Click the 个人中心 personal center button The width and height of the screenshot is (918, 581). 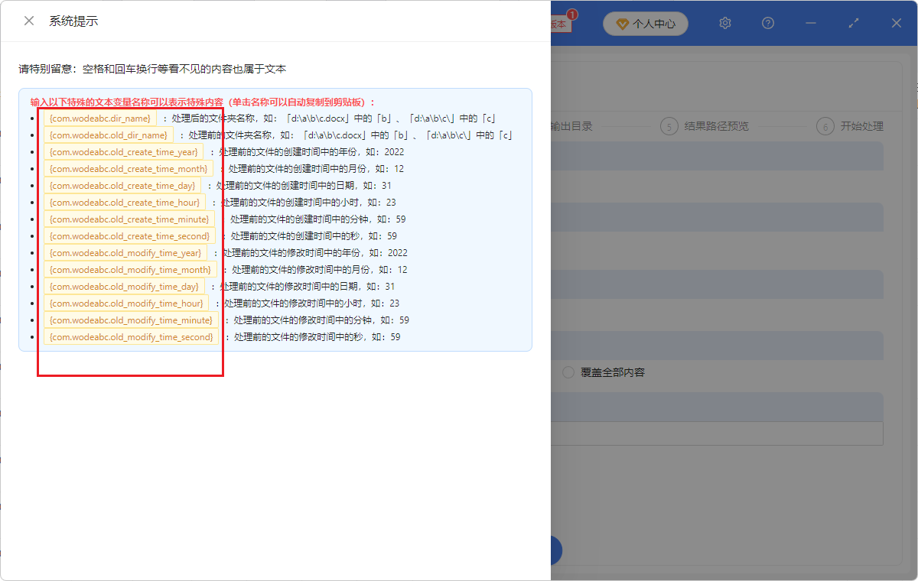tap(646, 24)
